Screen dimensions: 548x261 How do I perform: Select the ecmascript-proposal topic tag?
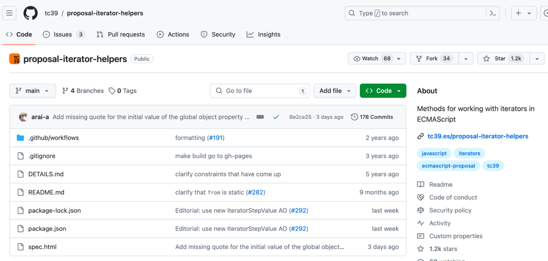pyautogui.click(x=449, y=166)
